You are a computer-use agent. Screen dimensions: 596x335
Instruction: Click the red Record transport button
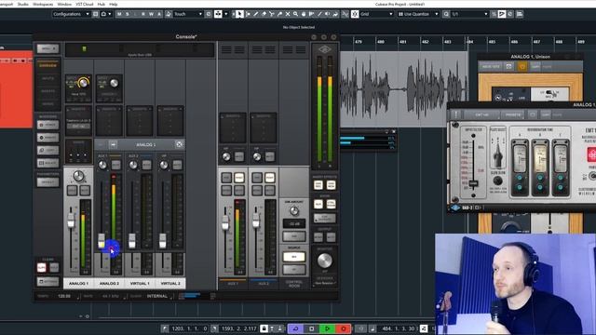point(344,328)
